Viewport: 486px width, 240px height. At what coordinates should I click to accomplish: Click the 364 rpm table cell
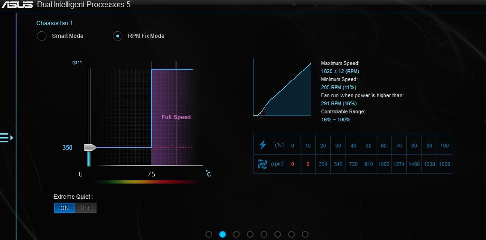pos(323,164)
